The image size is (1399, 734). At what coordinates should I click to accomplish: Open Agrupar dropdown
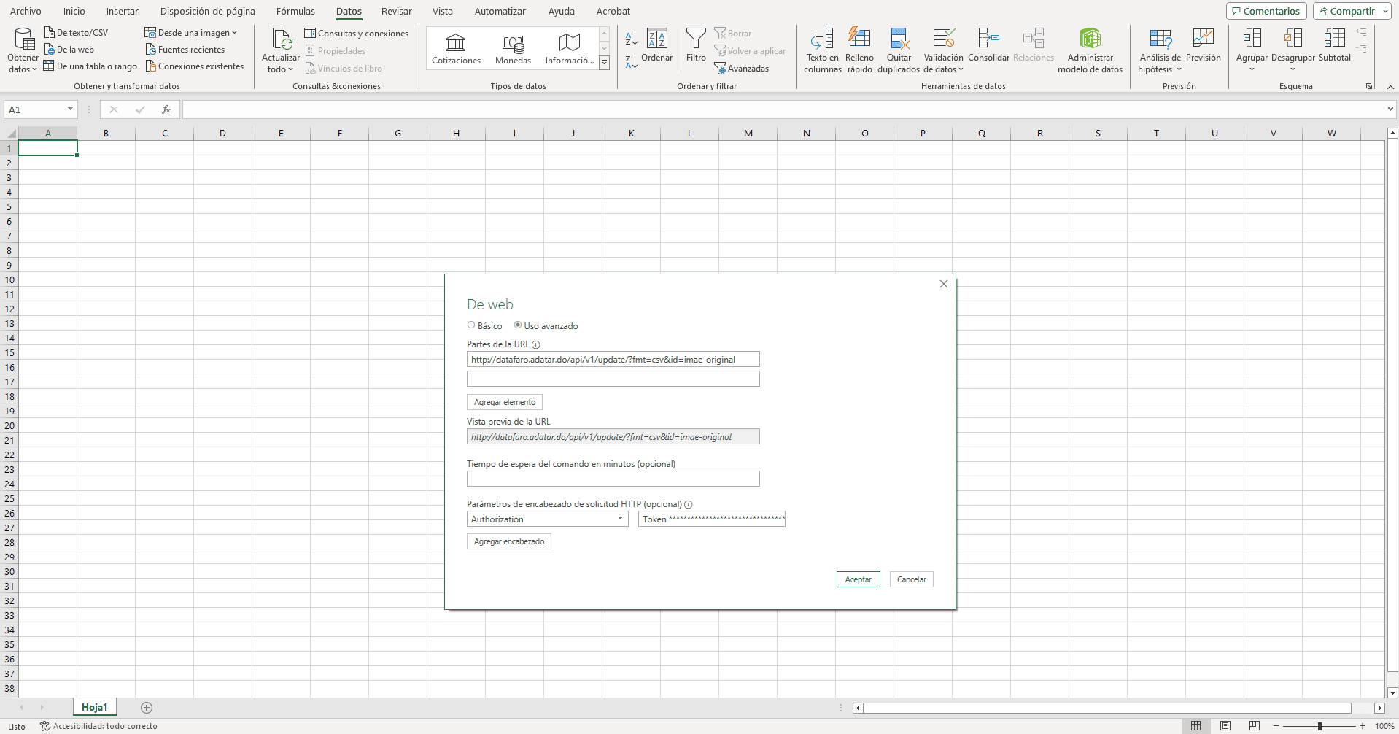[x=1252, y=69]
